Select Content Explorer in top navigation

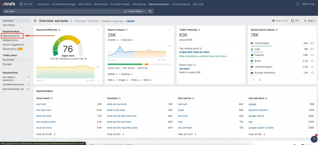click(x=181, y=4)
